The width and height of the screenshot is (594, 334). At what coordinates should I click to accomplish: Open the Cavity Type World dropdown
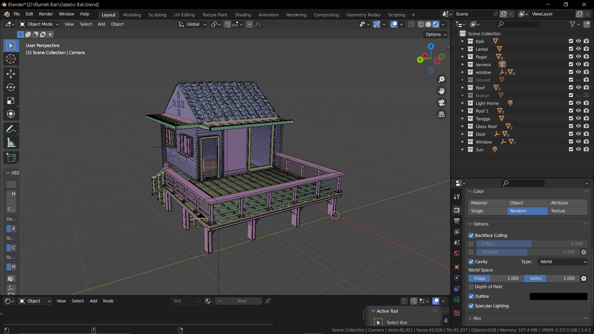click(x=562, y=262)
